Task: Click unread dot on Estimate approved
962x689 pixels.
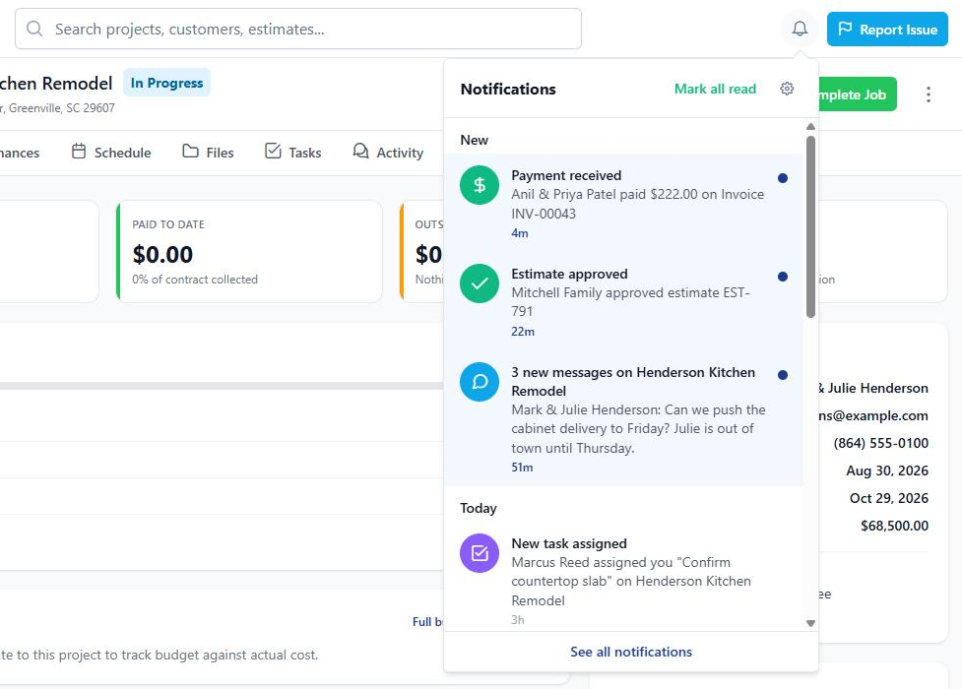Action: pos(782,276)
